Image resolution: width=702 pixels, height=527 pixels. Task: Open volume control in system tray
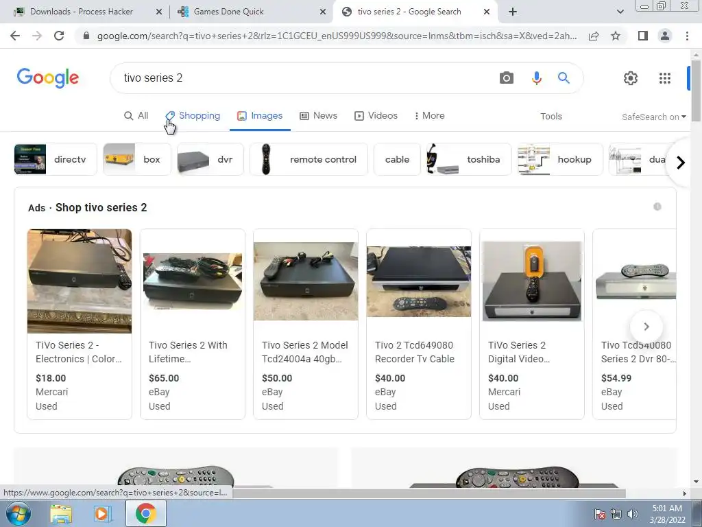pyautogui.click(x=633, y=513)
